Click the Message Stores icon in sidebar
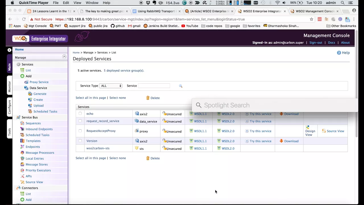The height and width of the screenshot is (205, 364). click(x=22, y=164)
